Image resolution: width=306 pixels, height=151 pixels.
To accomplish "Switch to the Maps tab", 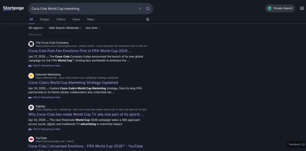I will 91,19.
